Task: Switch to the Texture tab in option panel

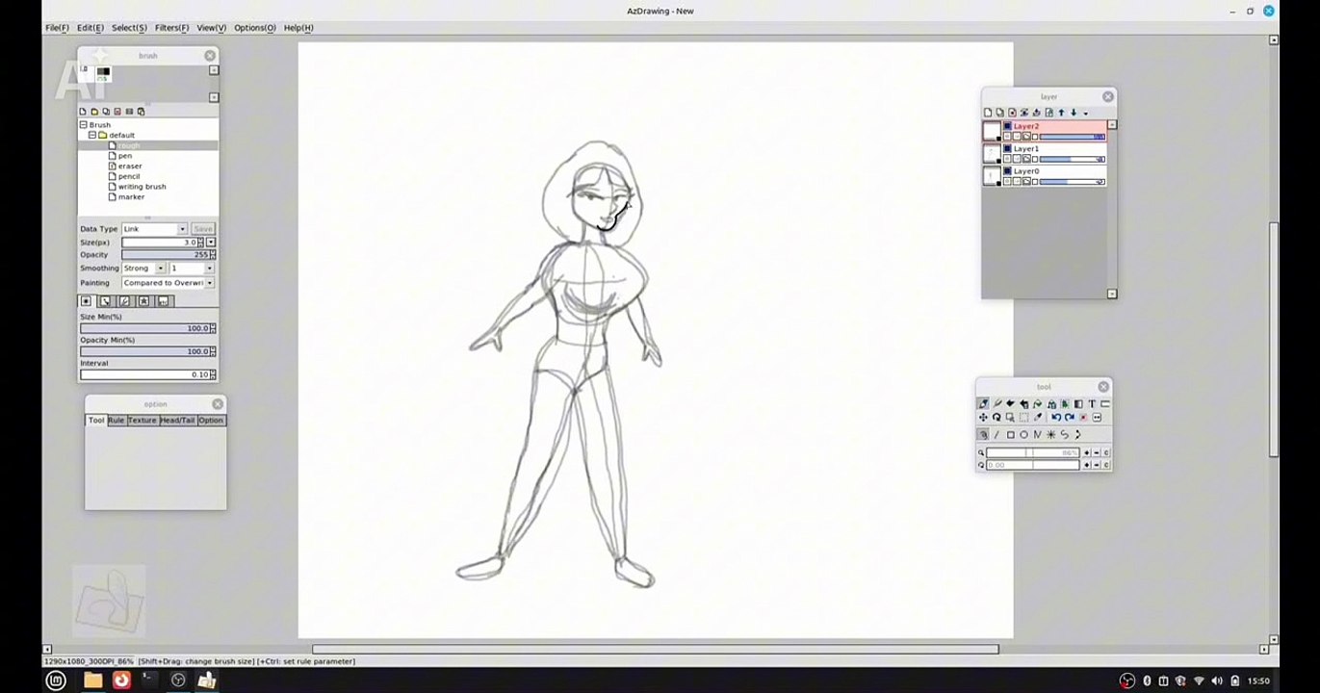Action: [x=142, y=421]
